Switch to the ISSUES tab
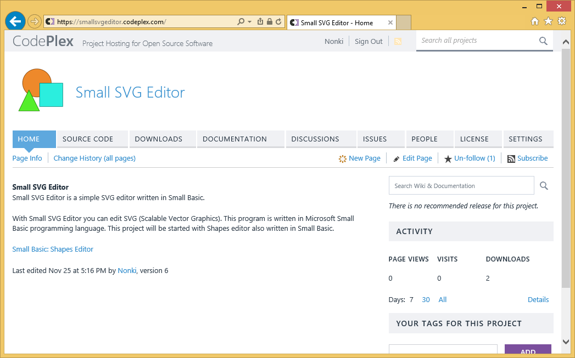The image size is (575, 358). coord(381,139)
